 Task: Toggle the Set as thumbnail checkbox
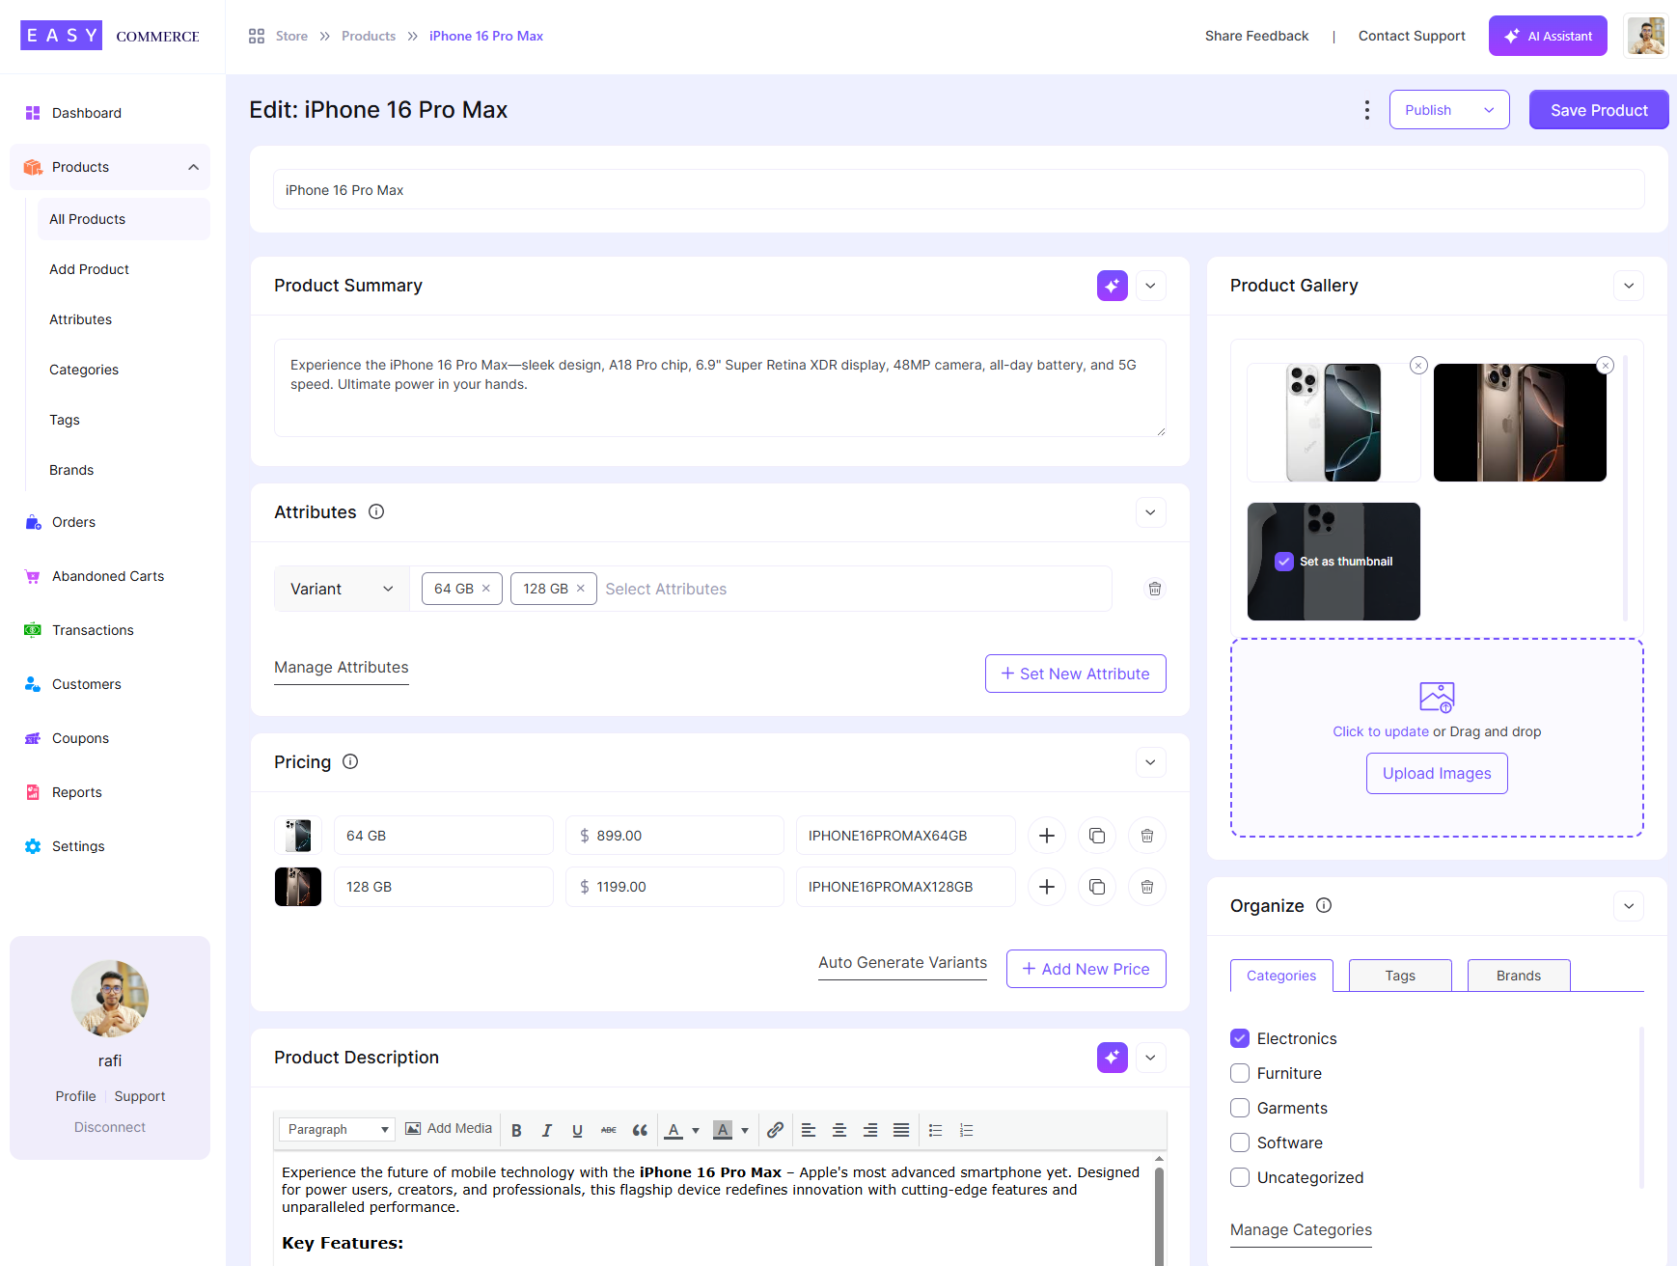tap(1283, 562)
